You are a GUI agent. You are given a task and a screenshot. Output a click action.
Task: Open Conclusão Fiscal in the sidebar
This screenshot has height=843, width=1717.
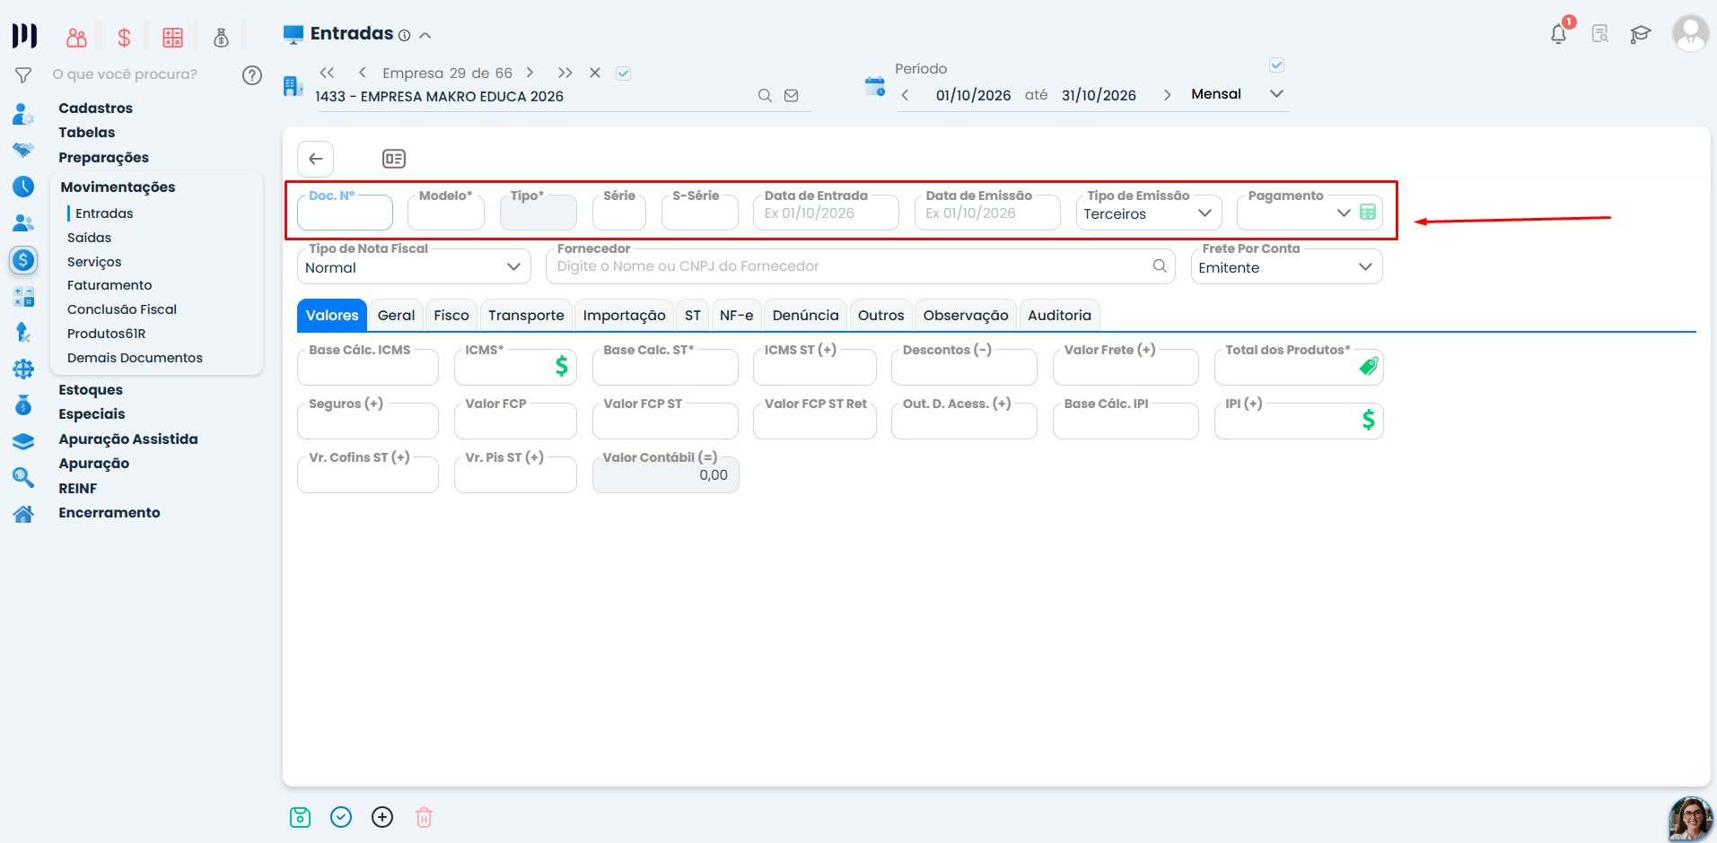pos(122,309)
